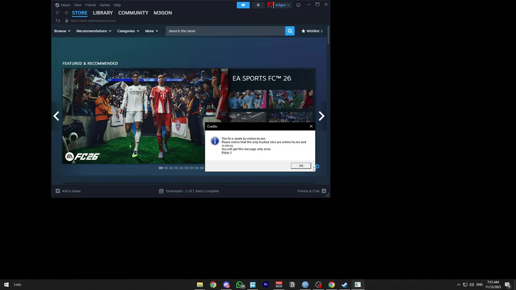Image resolution: width=516 pixels, height=290 pixels.
Task: Open the taskbar clock and date
Action: click(x=493, y=285)
